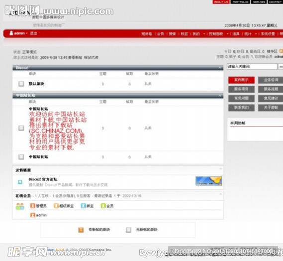Screen dimensions: 283x261
Task: Click the orange 有新帖的版块 legend icon
Action: click(81, 230)
